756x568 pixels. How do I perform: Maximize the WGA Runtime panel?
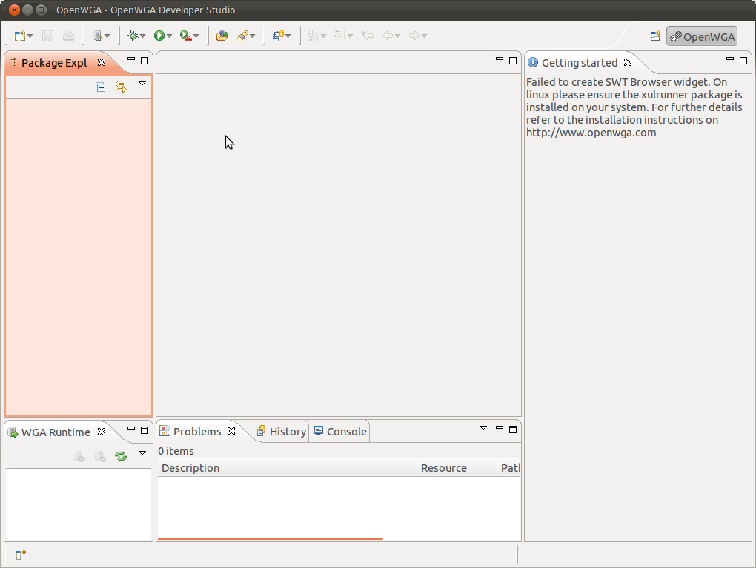tap(145, 430)
